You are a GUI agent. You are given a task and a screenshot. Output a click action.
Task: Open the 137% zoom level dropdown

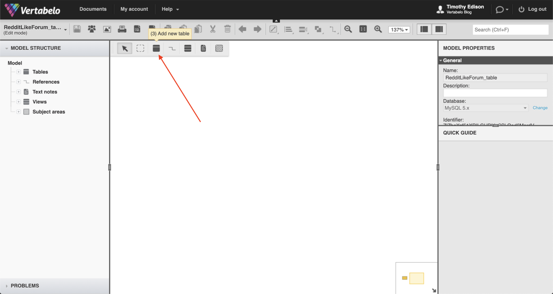point(399,30)
